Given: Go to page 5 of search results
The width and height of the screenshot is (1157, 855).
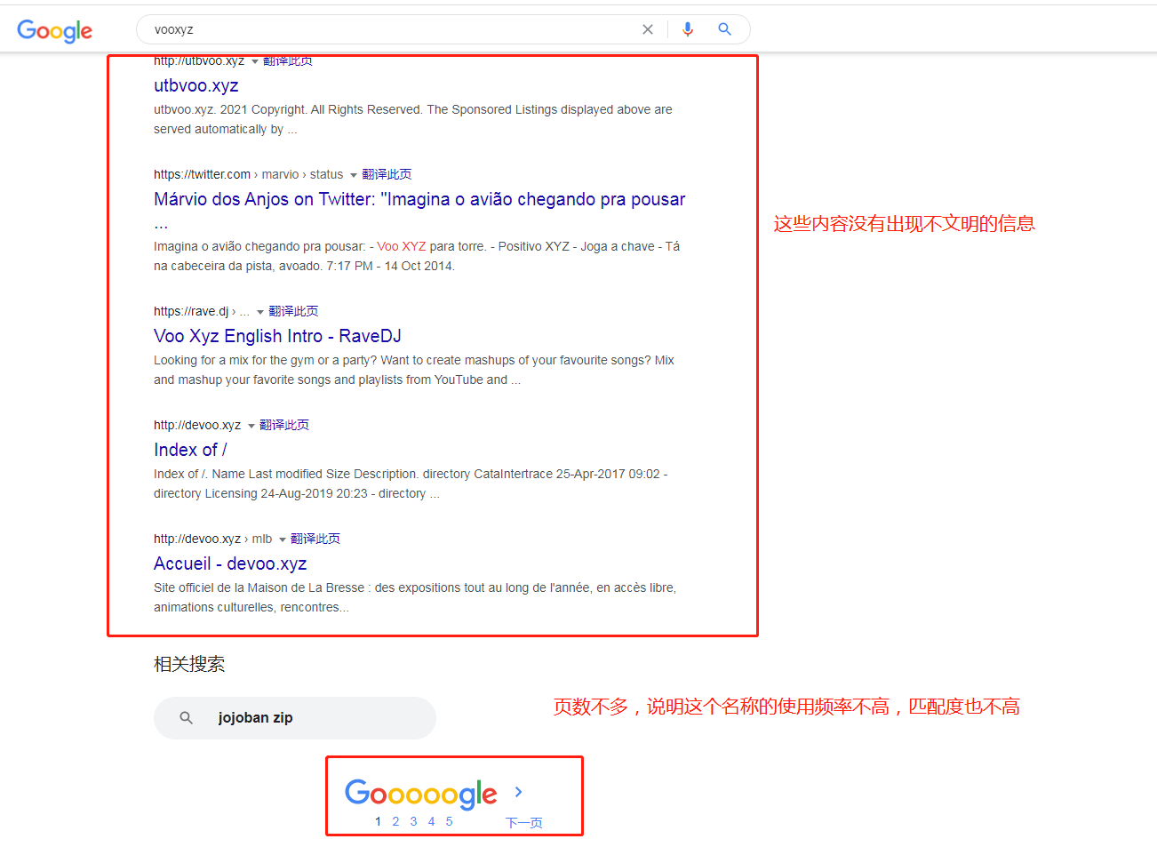Looking at the screenshot, I should (449, 821).
